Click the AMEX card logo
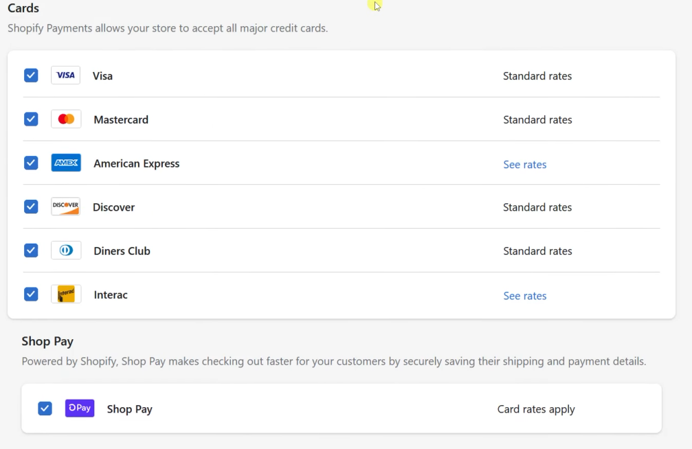This screenshot has height=449, width=692. (x=66, y=163)
